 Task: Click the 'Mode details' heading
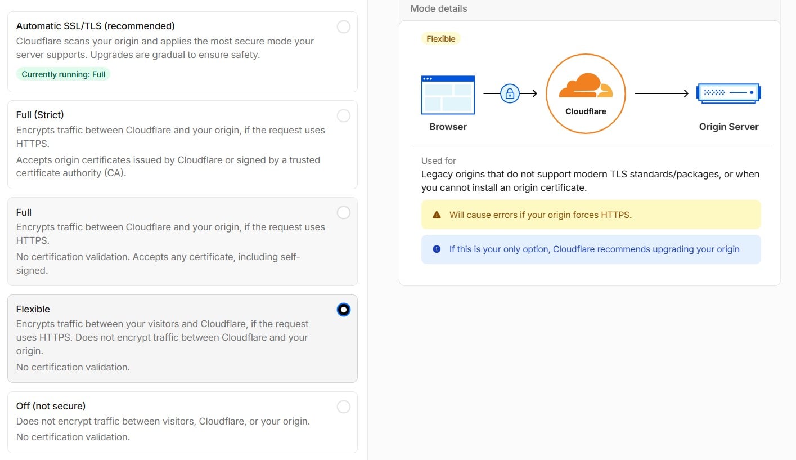coord(439,8)
